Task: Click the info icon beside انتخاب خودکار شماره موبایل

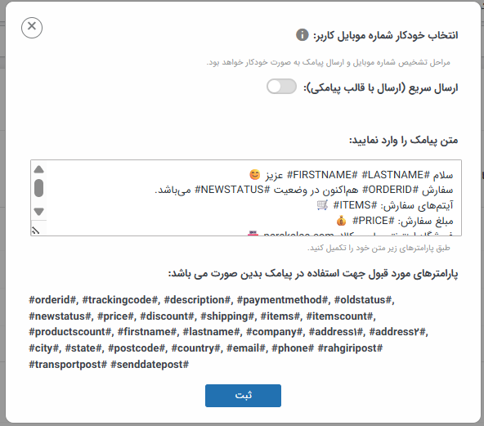Action: point(302,34)
